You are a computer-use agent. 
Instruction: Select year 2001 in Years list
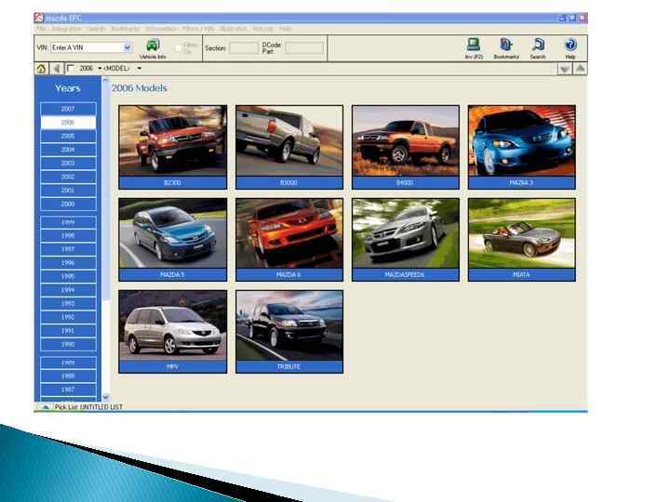68,191
